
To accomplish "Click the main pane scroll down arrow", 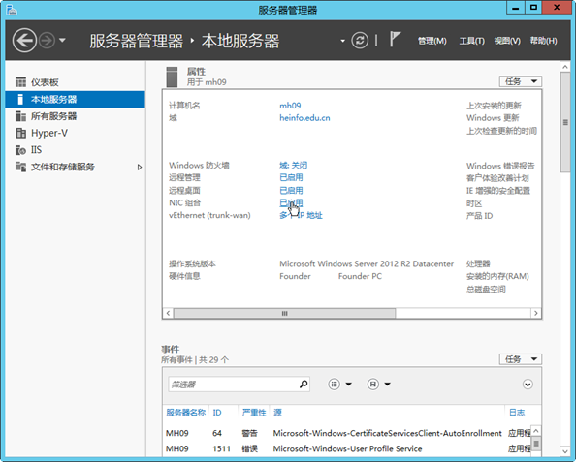I will tap(565, 451).
